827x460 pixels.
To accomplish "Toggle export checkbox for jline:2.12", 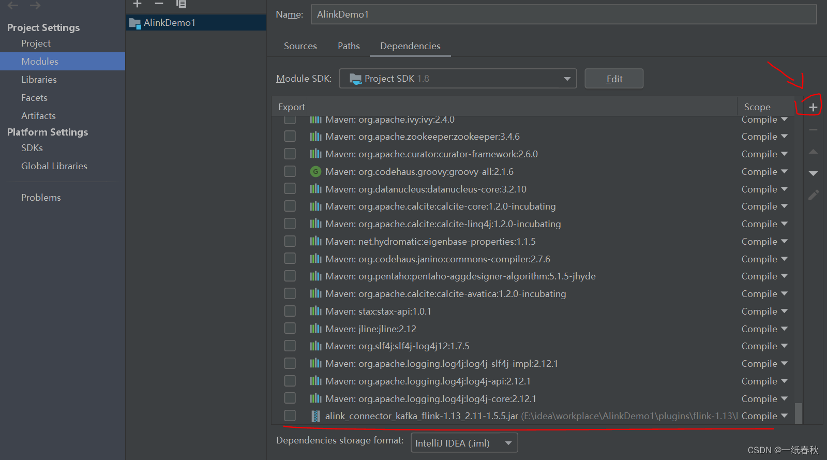I will click(x=290, y=329).
